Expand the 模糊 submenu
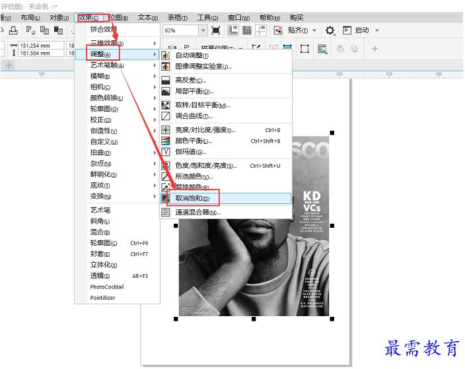This screenshot has width=465, height=369. pyautogui.click(x=155, y=76)
